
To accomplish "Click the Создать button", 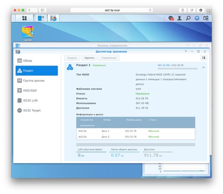I will tap(72, 58).
